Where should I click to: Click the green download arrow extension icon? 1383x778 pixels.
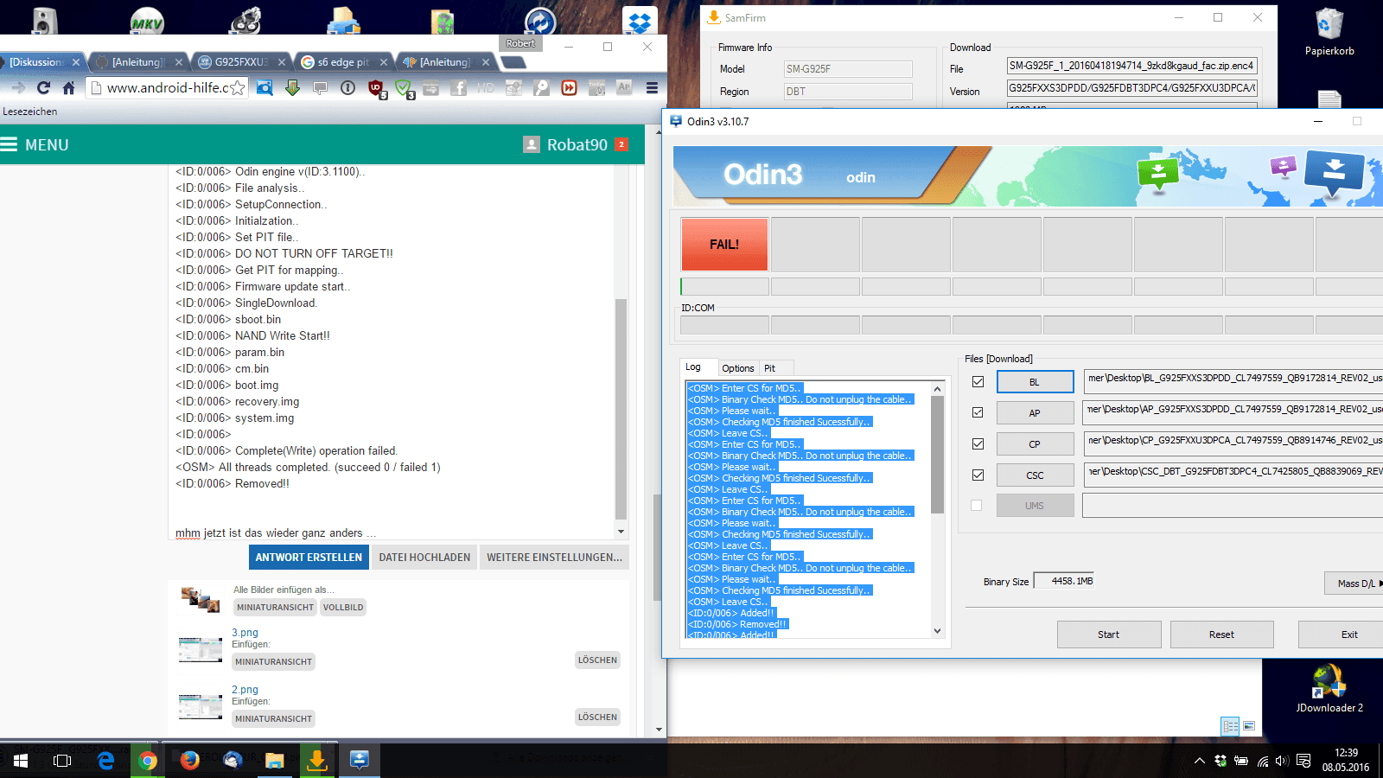pos(292,87)
